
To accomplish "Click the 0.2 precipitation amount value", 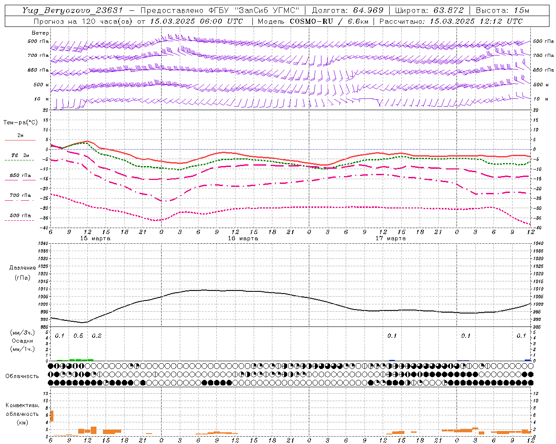I will point(96,336).
